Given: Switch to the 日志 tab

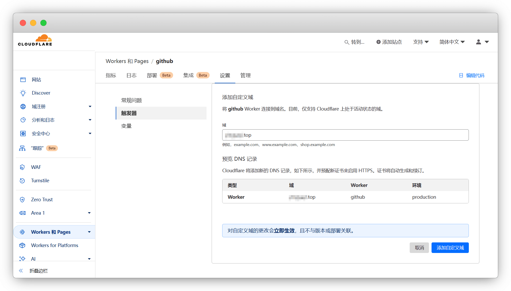Looking at the screenshot, I should [131, 75].
